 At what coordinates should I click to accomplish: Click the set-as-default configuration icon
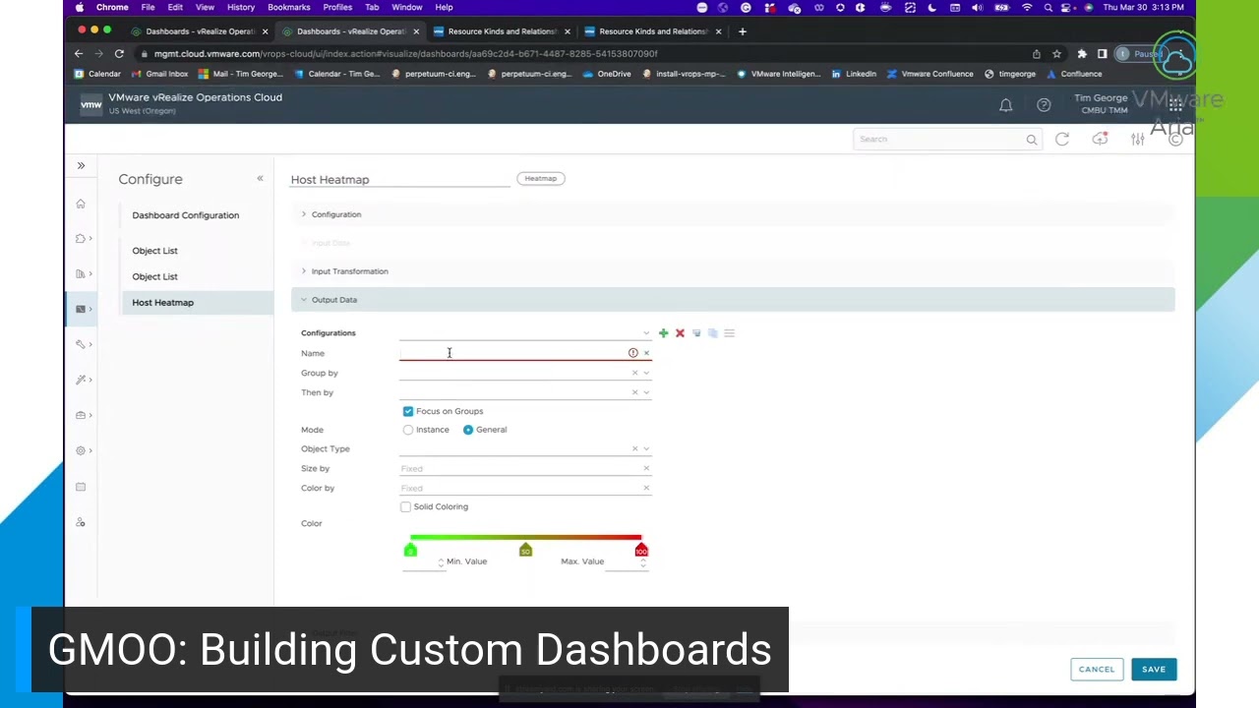(696, 333)
